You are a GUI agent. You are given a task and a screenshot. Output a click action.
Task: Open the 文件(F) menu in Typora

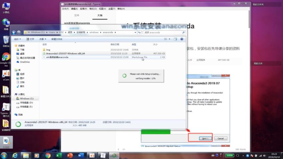pyautogui.click(x=66, y=9)
